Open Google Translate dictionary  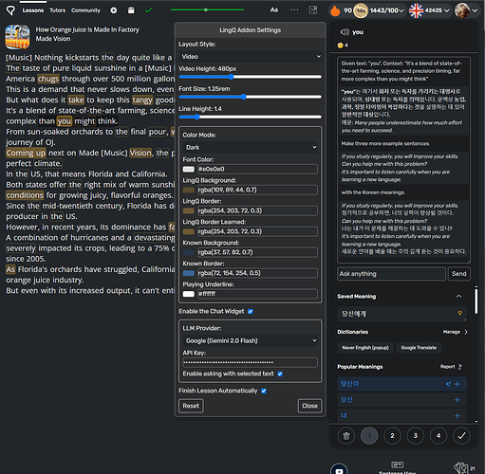tap(419, 348)
